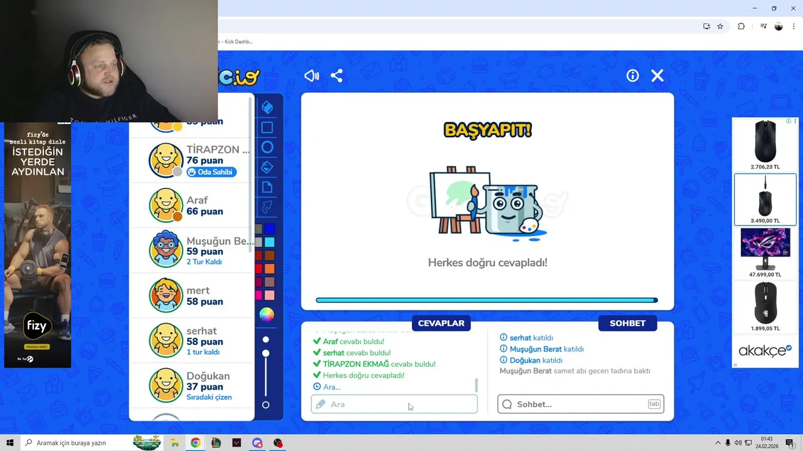This screenshot has width=803, height=451.
Task: Click player TİRAPZON's avatar
Action: tap(166, 160)
